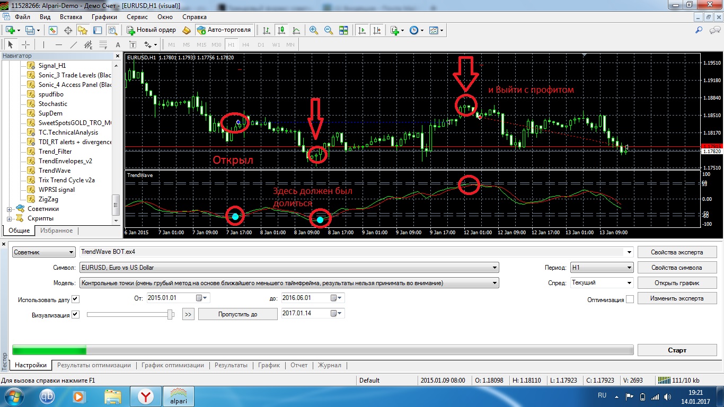
Task: Select H1 timeframe button
Action: click(x=231, y=45)
